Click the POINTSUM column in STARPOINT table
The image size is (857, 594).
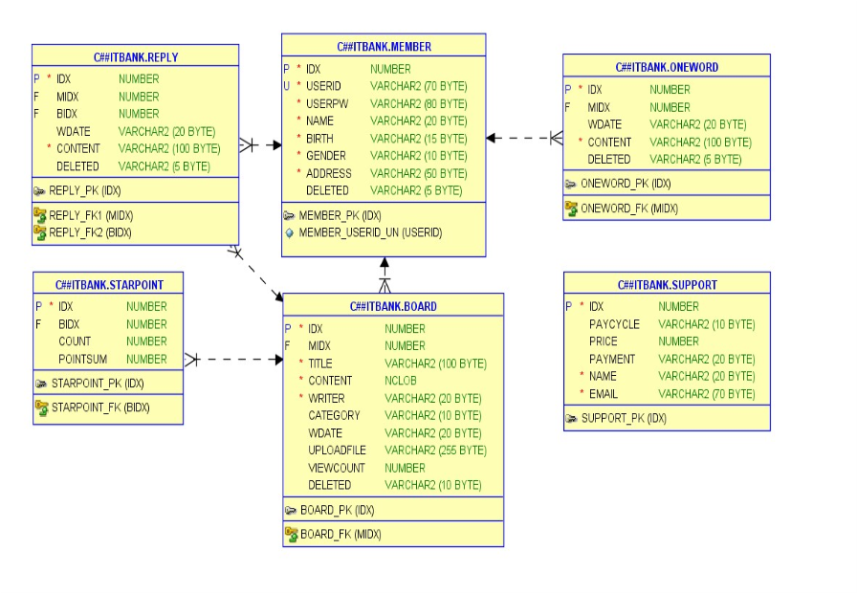click(82, 359)
